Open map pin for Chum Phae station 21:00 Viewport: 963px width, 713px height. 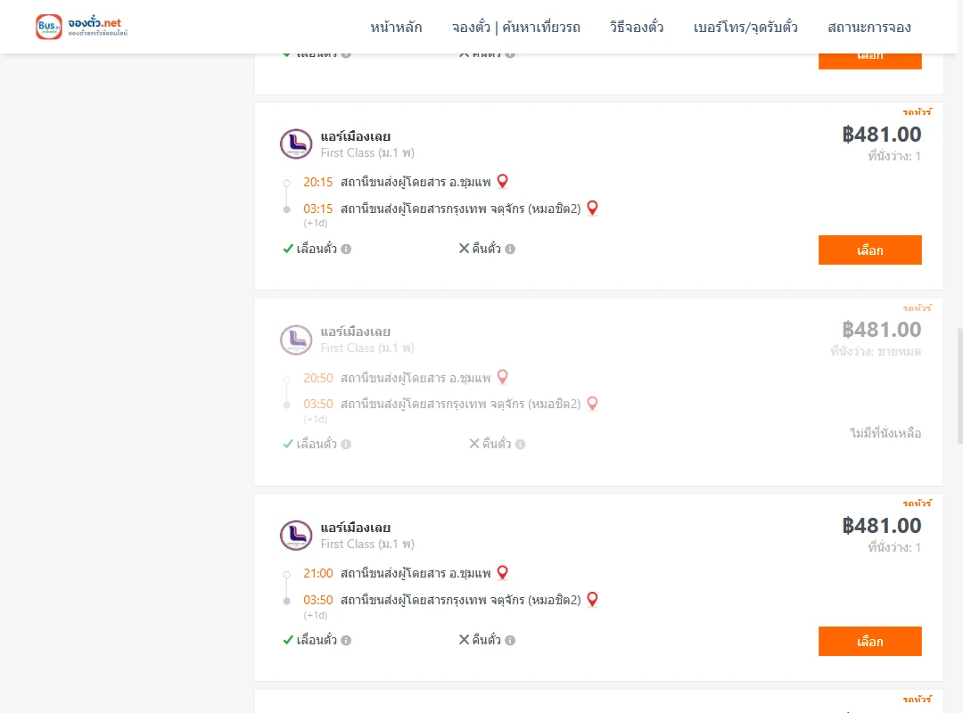tap(502, 572)
